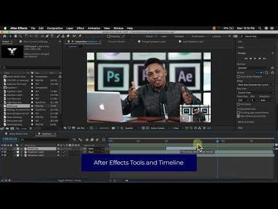Select the Type (T) tool
This screenshot has height=209, width=278.
point(52,36)
